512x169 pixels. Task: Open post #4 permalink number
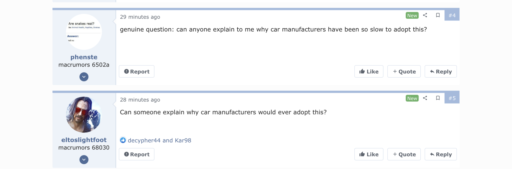click(452, 15)
